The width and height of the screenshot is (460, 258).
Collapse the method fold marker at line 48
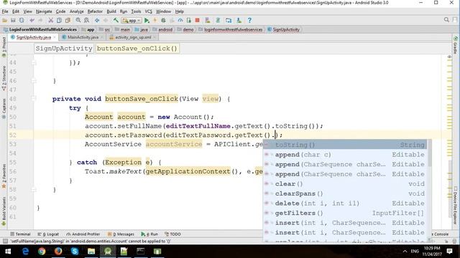[x=34, y=99]
